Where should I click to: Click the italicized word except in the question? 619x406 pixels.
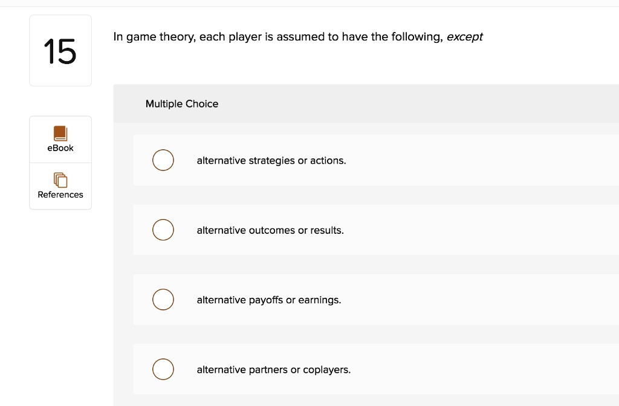465,36
